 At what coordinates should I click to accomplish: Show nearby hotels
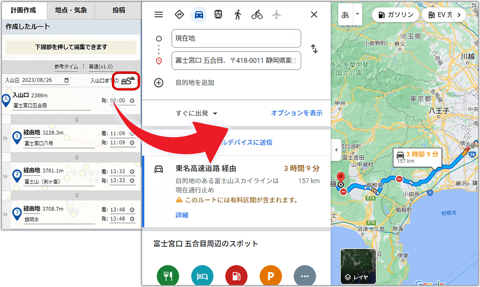(202, 276)
